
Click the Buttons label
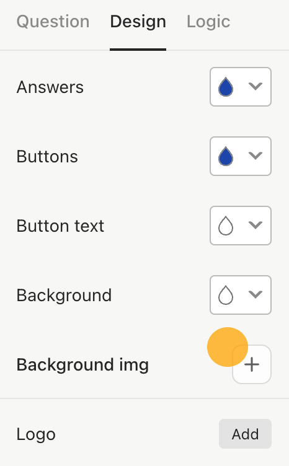[x=47, y=156]
